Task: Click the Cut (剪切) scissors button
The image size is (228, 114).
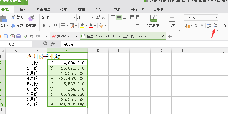Action: [17, 17]
